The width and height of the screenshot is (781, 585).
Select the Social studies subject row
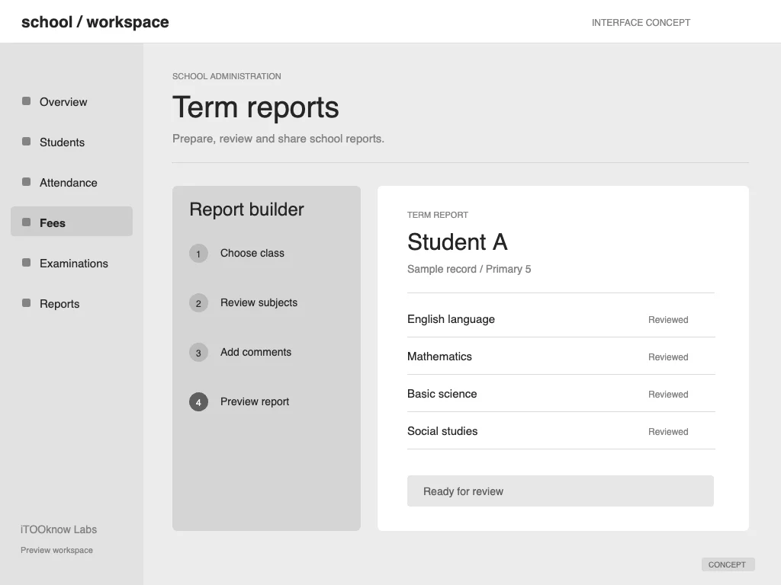coord(561,431)
